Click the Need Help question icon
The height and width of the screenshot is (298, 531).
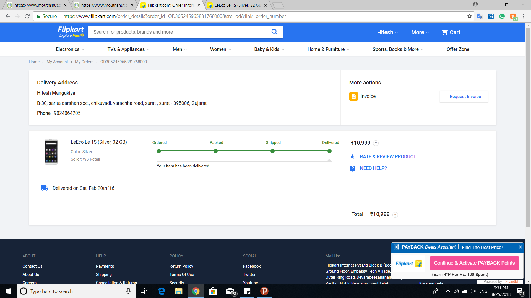click(353, 168)
